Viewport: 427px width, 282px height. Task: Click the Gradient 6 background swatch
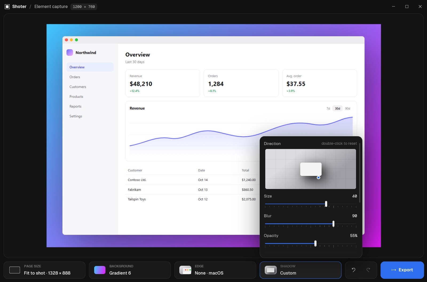(100, 270)
